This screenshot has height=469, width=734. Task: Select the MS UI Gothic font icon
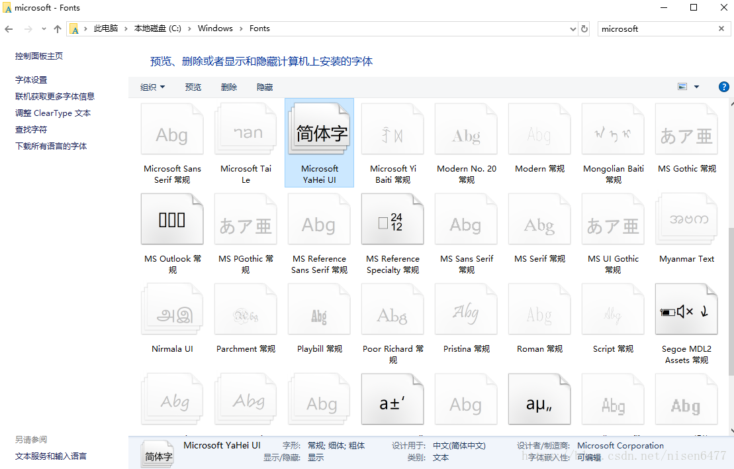pos(614,219)
